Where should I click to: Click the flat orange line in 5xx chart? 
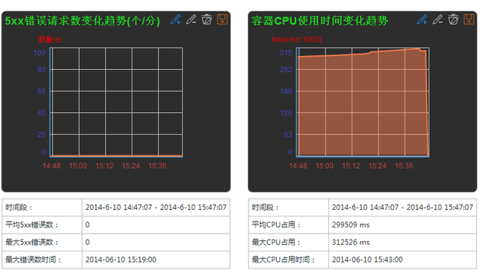[117, 155]
